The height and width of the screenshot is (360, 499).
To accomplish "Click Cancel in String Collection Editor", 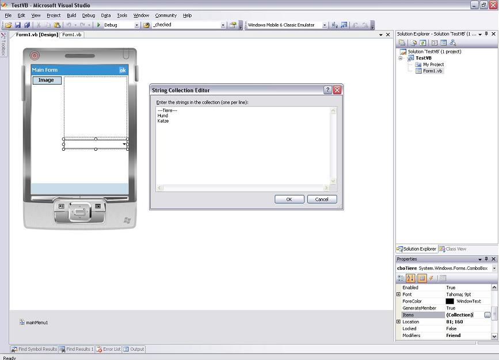I will [x=322, y=200].
